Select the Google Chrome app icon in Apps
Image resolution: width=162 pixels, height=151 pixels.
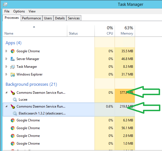point(13,51)
